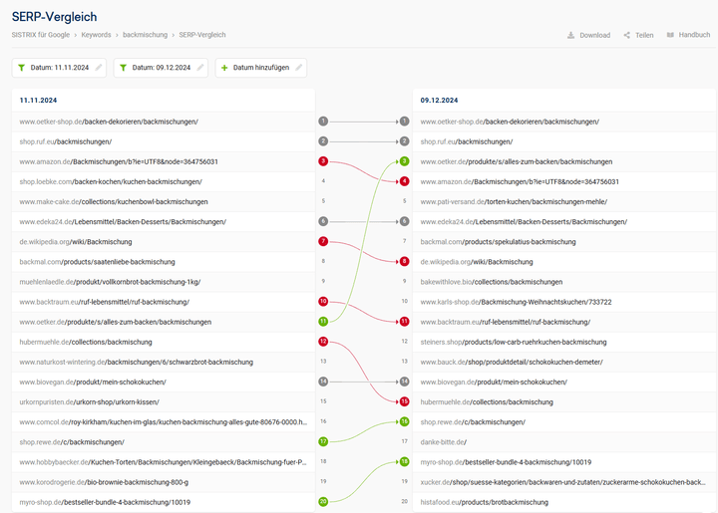
Task: Click the Handbuch book icon
Action: pos(670,35)
